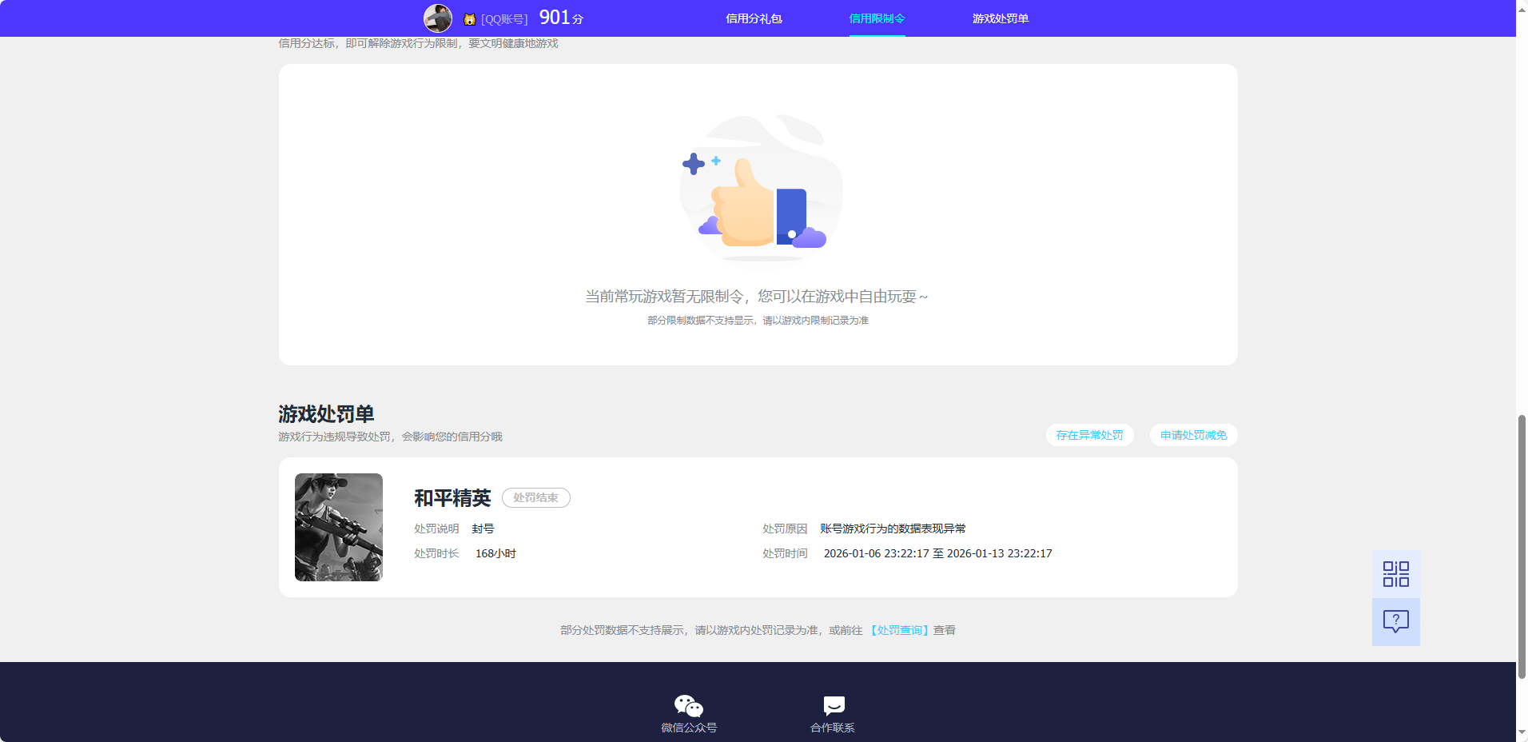Click the QQ penguin account icon
Image resolution: width=1528 pixels, height=742 pixels.
(x=470, y=19)
